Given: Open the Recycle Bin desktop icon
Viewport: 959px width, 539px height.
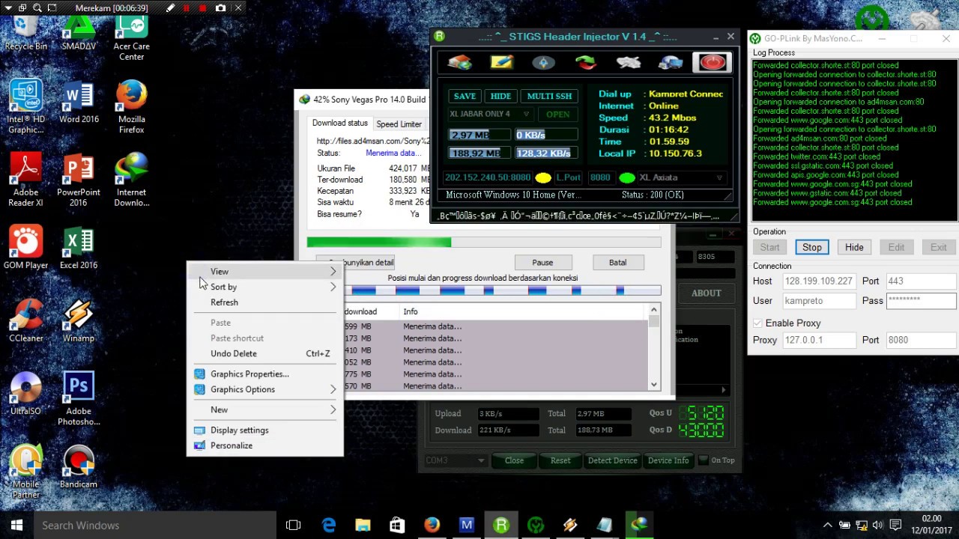Looking at the screenshot, I should (x=26, y=33).
